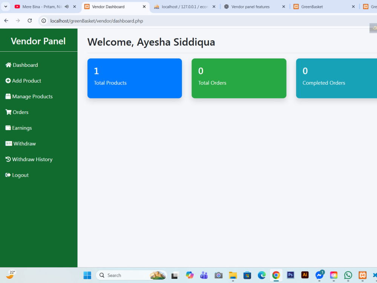Click the Vendor Panel heading
Image resolution: width=377 pixels, height=283 pixels.
(x=38, y=41)
